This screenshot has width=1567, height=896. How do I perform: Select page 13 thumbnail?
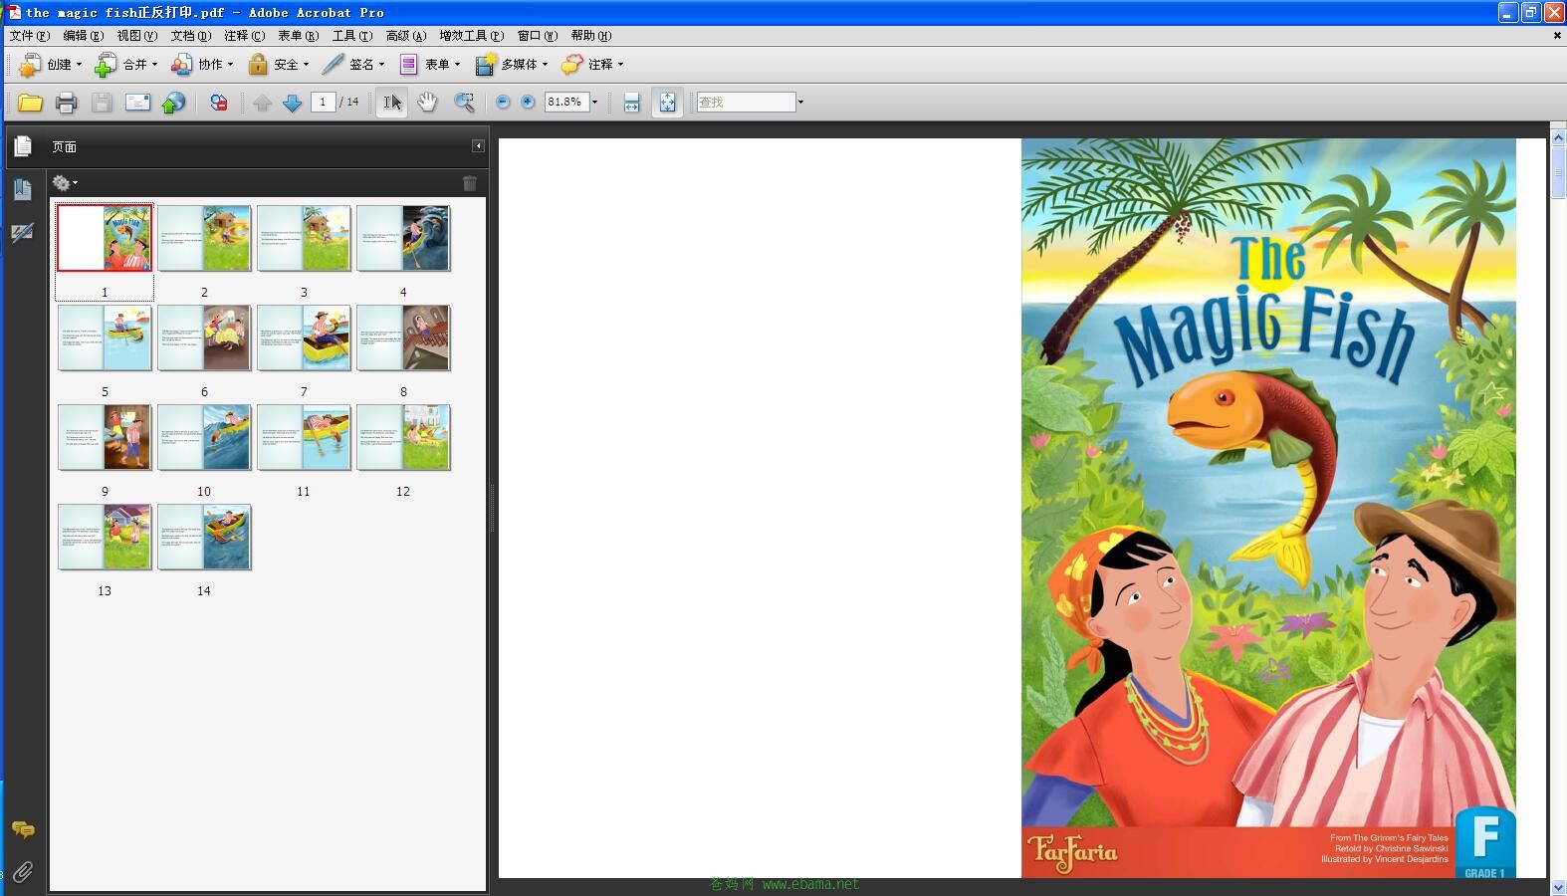coord(105,537)
